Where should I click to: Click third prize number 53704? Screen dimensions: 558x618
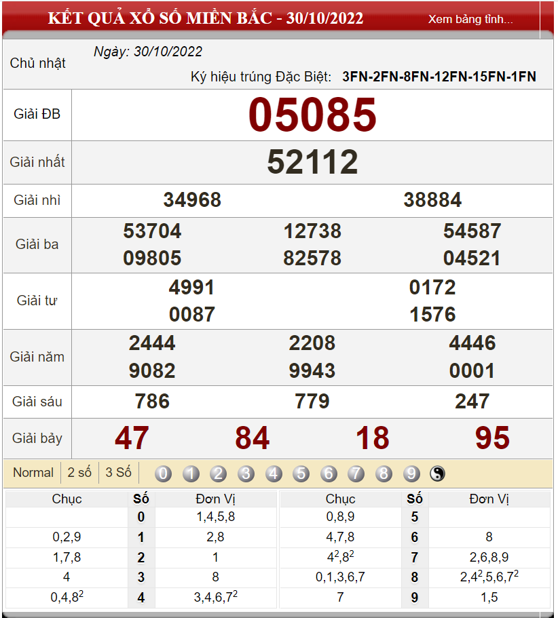tap(152, 231)
